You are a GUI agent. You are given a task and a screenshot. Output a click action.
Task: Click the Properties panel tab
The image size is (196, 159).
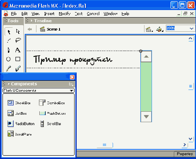185,154
